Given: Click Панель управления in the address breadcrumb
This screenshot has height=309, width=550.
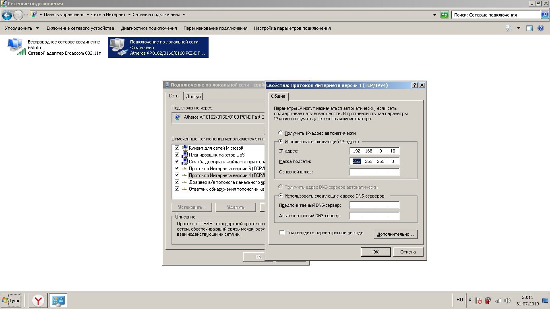Looking at the screenshot, I should click(x=64, y=14).
